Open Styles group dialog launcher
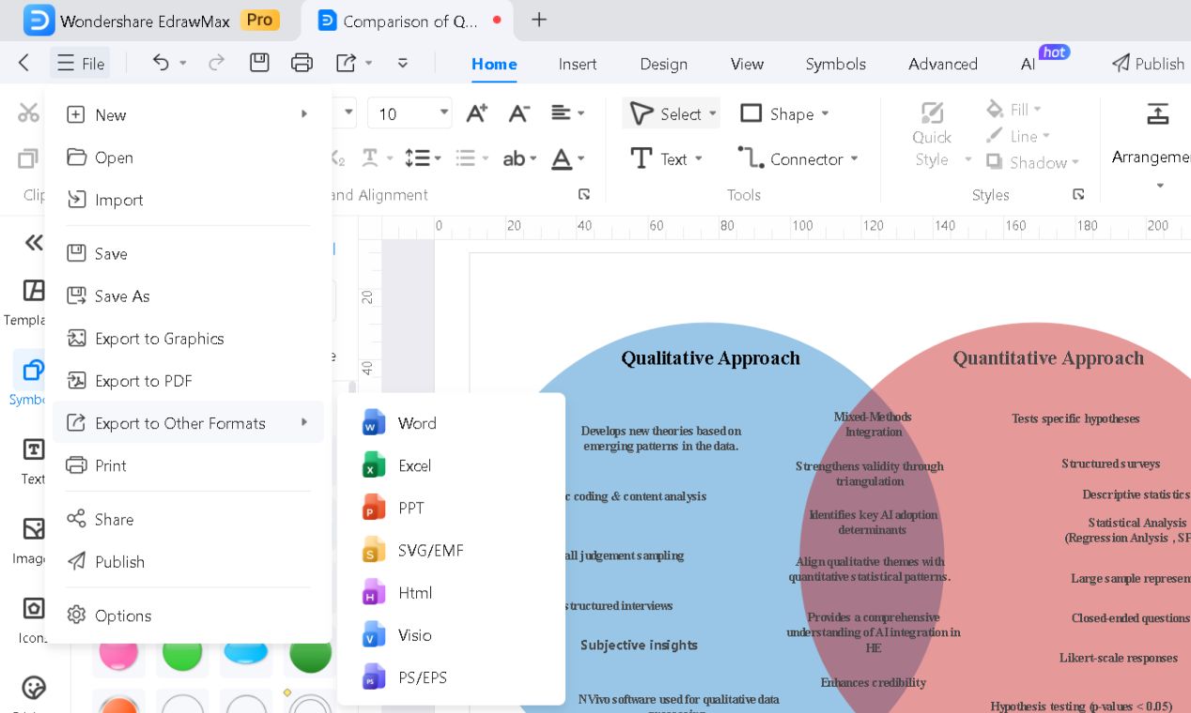 click(x=1078, y=194)
